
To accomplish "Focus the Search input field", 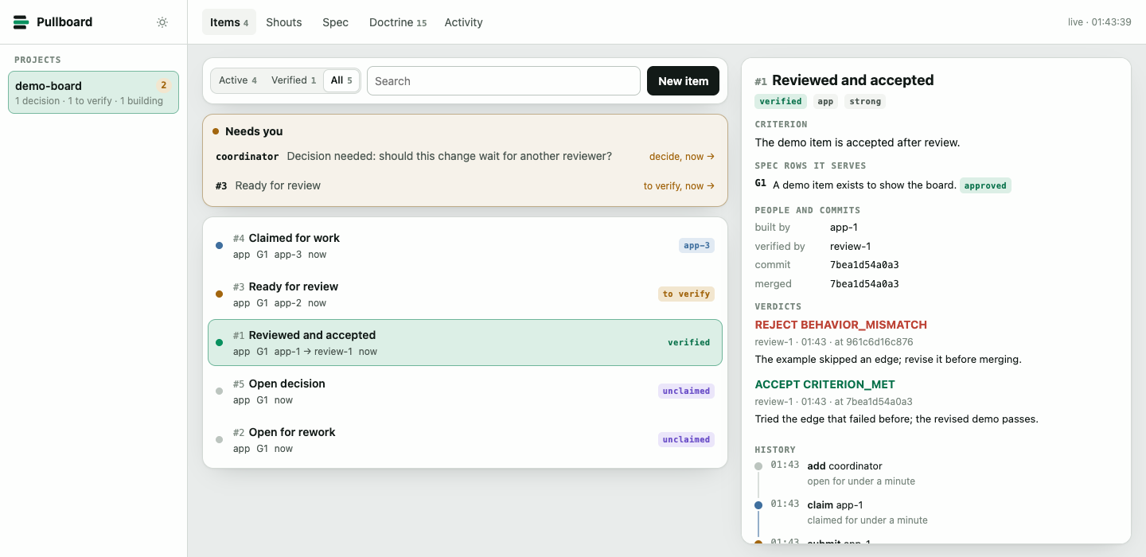I will pos(504,81).
